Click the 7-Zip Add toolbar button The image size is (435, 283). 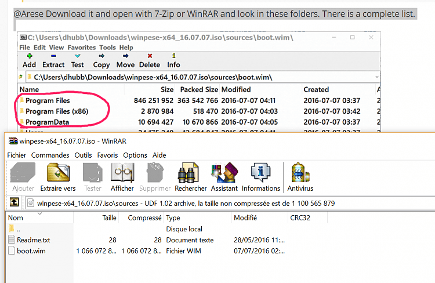pos(29,60)
